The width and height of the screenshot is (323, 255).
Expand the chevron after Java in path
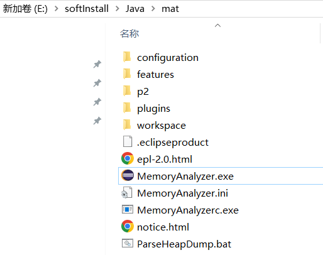click(153, 9)
